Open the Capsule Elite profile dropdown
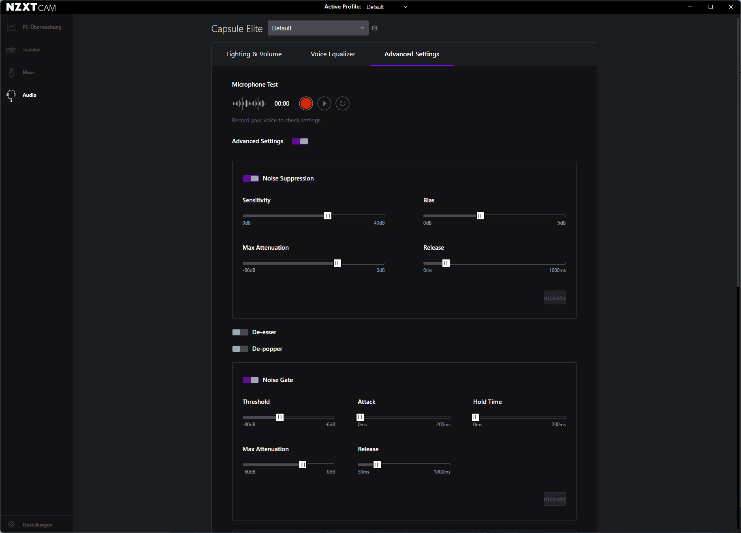 (x=318, y=28)
